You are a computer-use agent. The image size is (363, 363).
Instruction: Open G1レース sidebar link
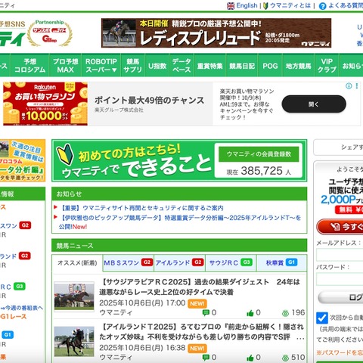pyautogui.click(x=14, y=317)
